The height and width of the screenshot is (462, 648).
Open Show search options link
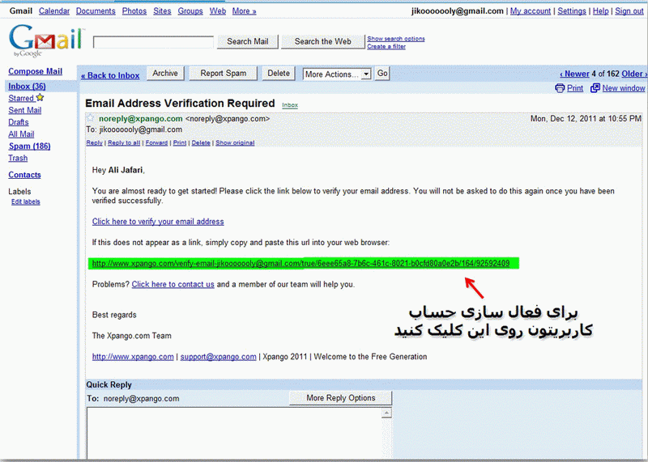[x=396, y=38]
